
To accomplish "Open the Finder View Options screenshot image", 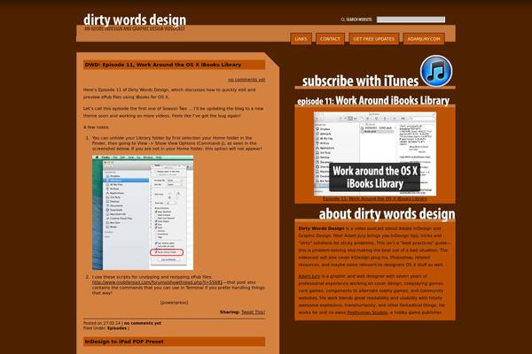I will coord(143,212).
